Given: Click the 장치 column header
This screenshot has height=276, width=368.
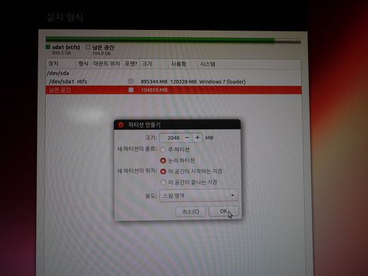Looking at the screenshot, I should [x=61, y=63].
